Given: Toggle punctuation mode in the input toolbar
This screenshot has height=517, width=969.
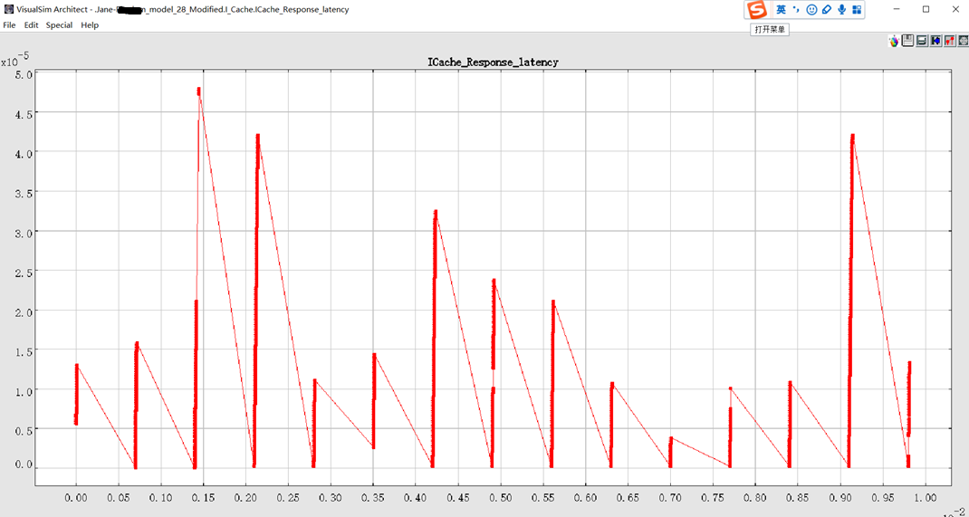Looking at the screenshot, I should 796,10.
